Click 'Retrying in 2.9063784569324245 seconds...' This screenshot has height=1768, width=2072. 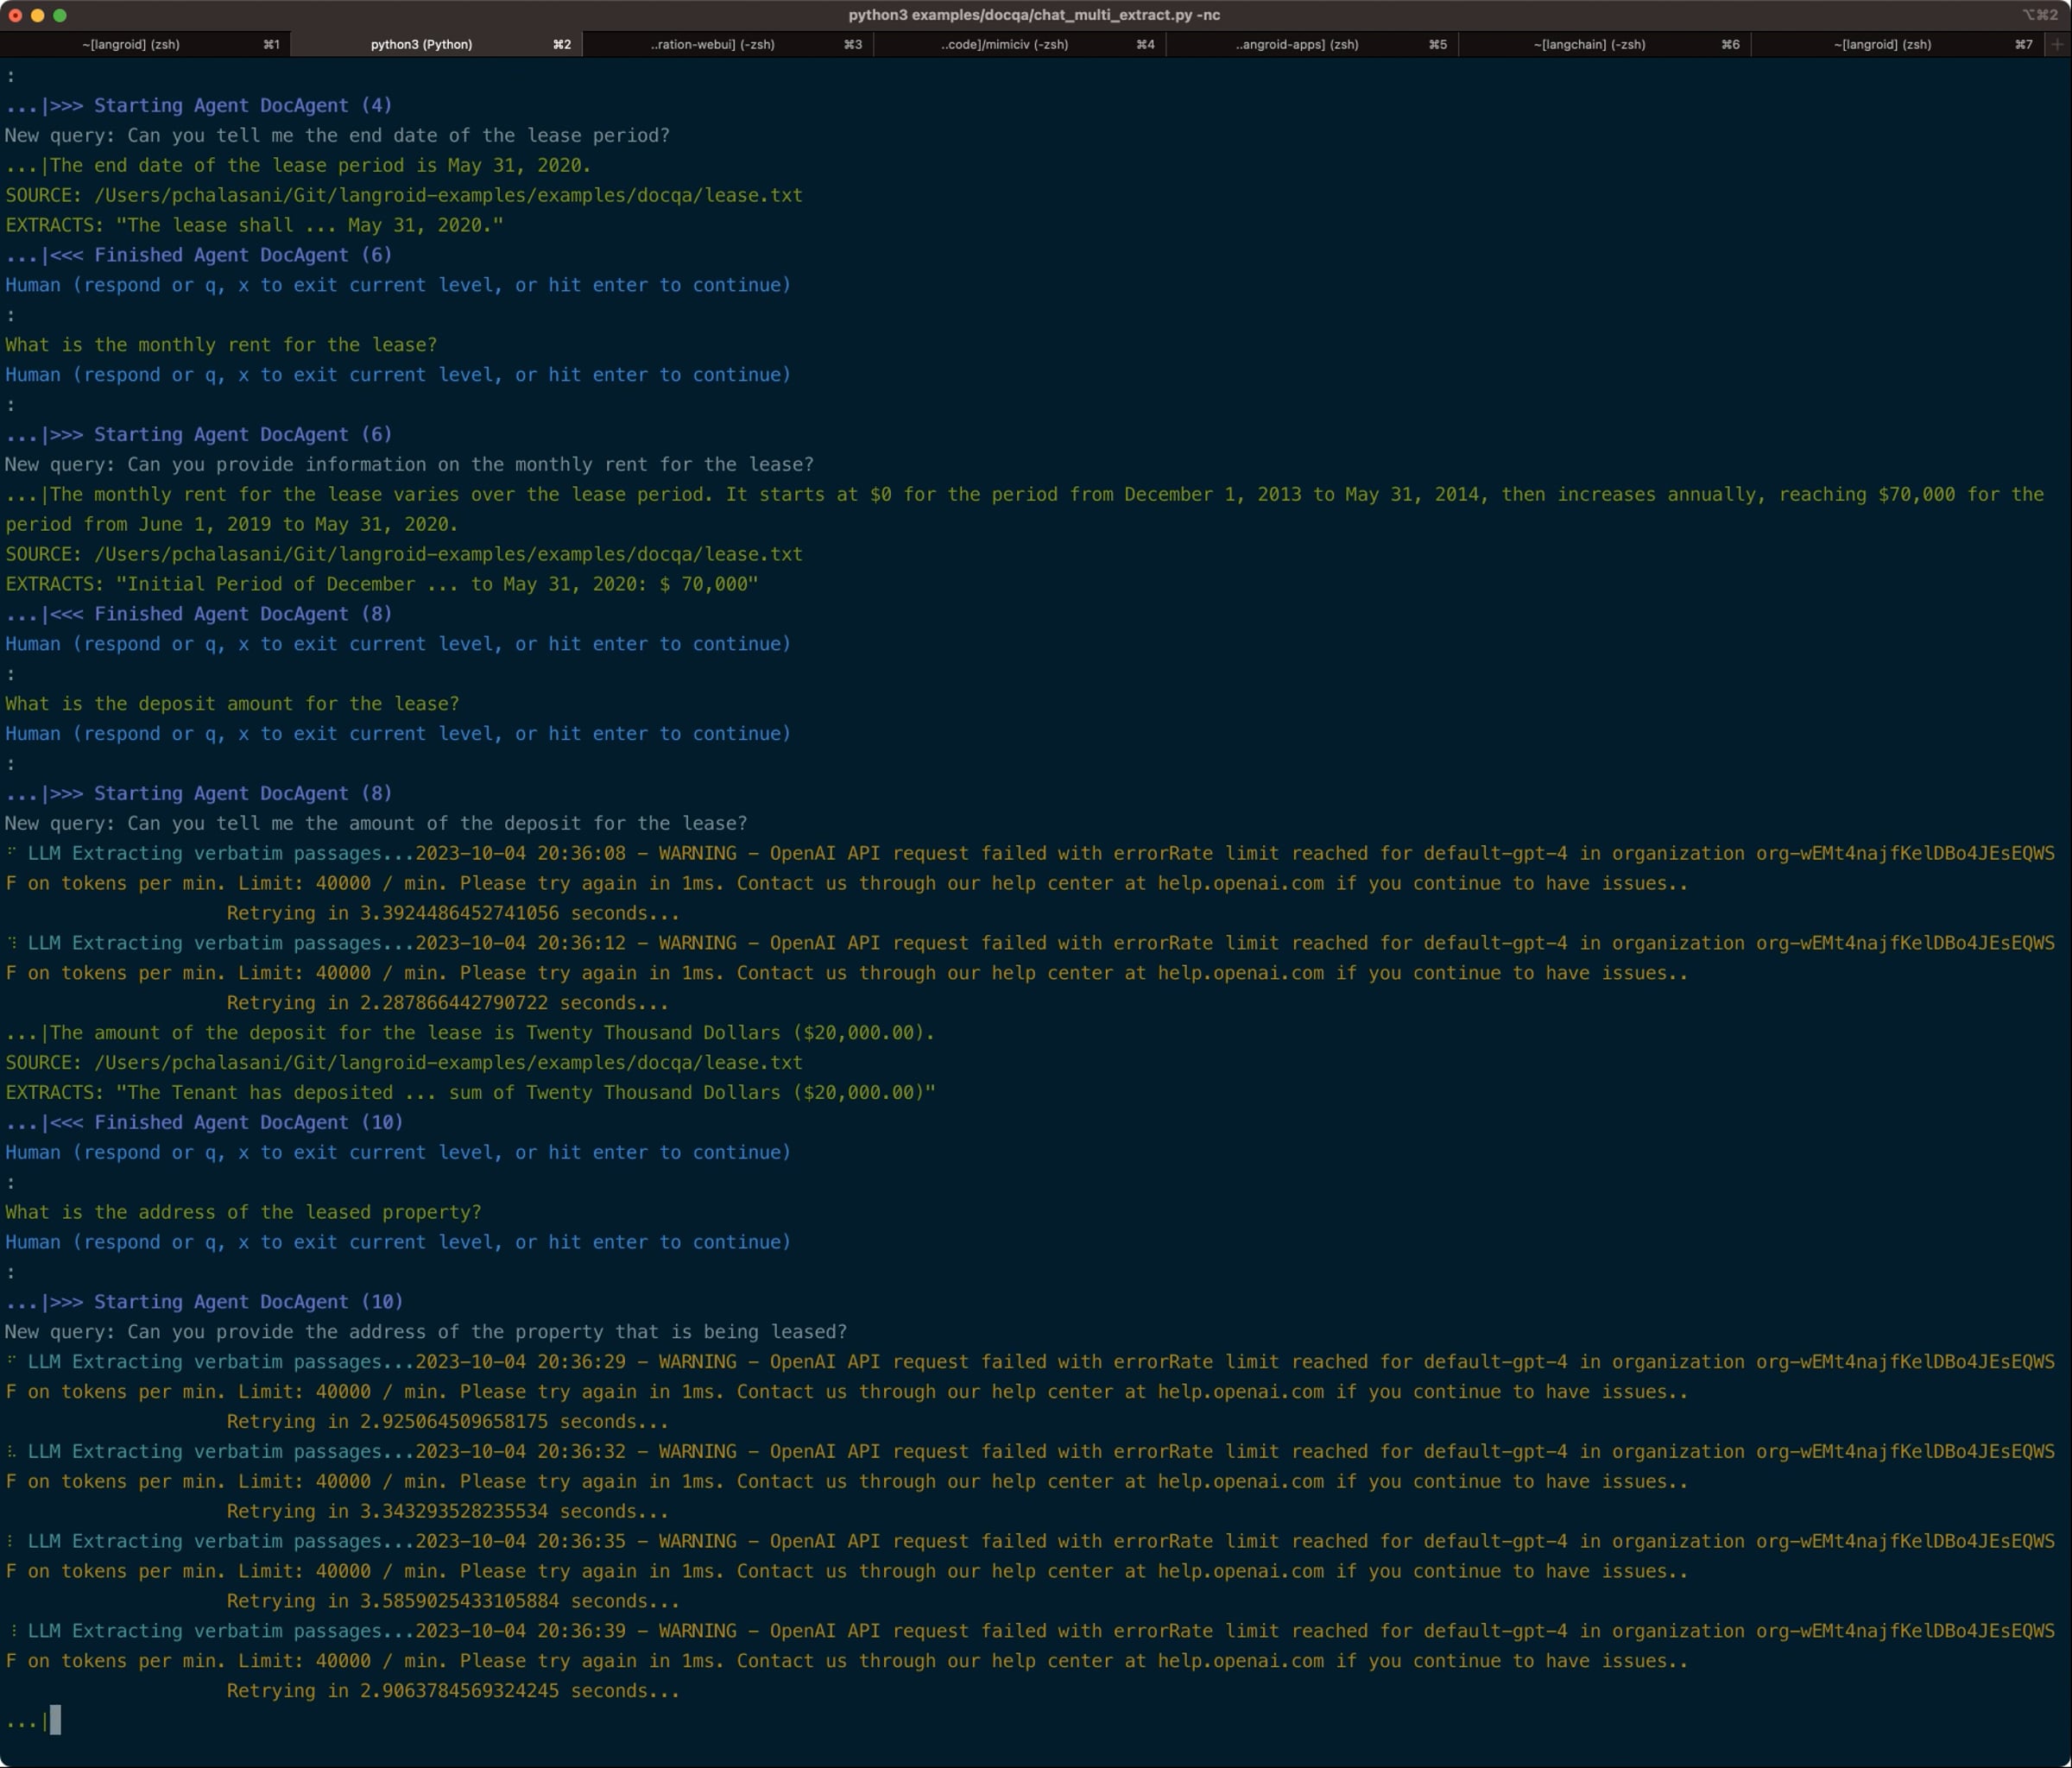(453, 1691)
